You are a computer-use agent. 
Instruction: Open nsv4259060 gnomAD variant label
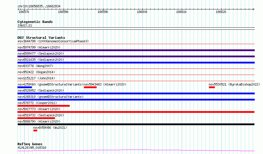[x=51, y=84]
